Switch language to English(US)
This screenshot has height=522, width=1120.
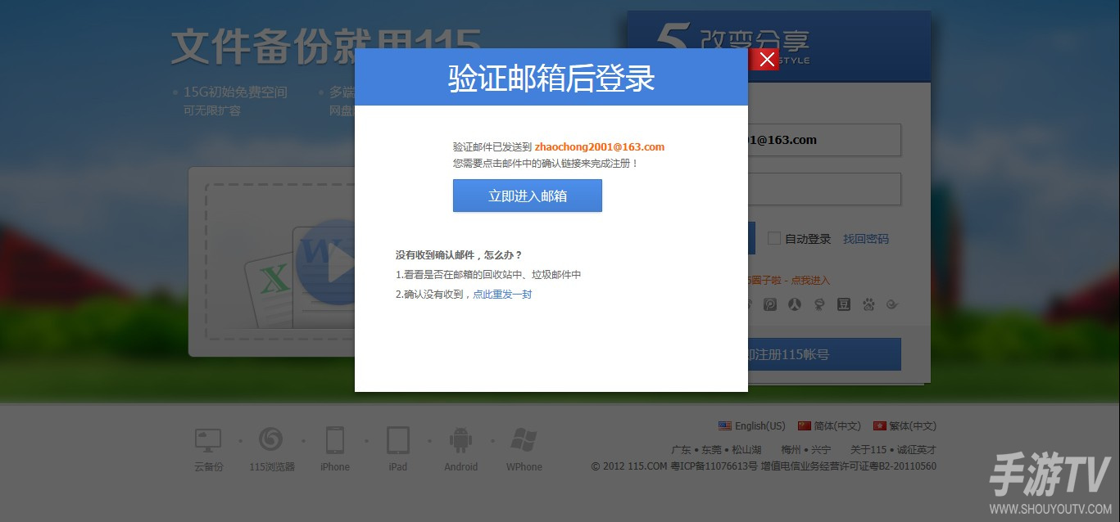pyautogui.click(x=751, y=425)
